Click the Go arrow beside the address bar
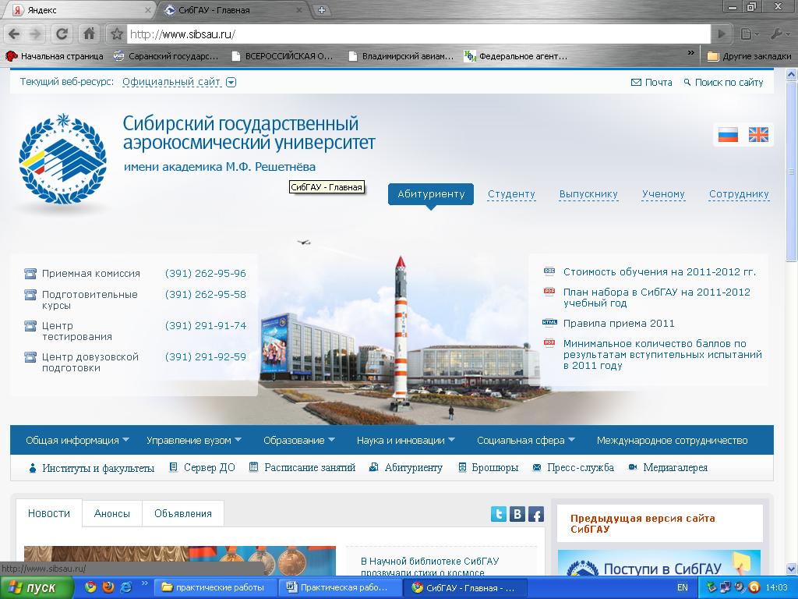Screen dimensions: 798x599 [721, 34]
